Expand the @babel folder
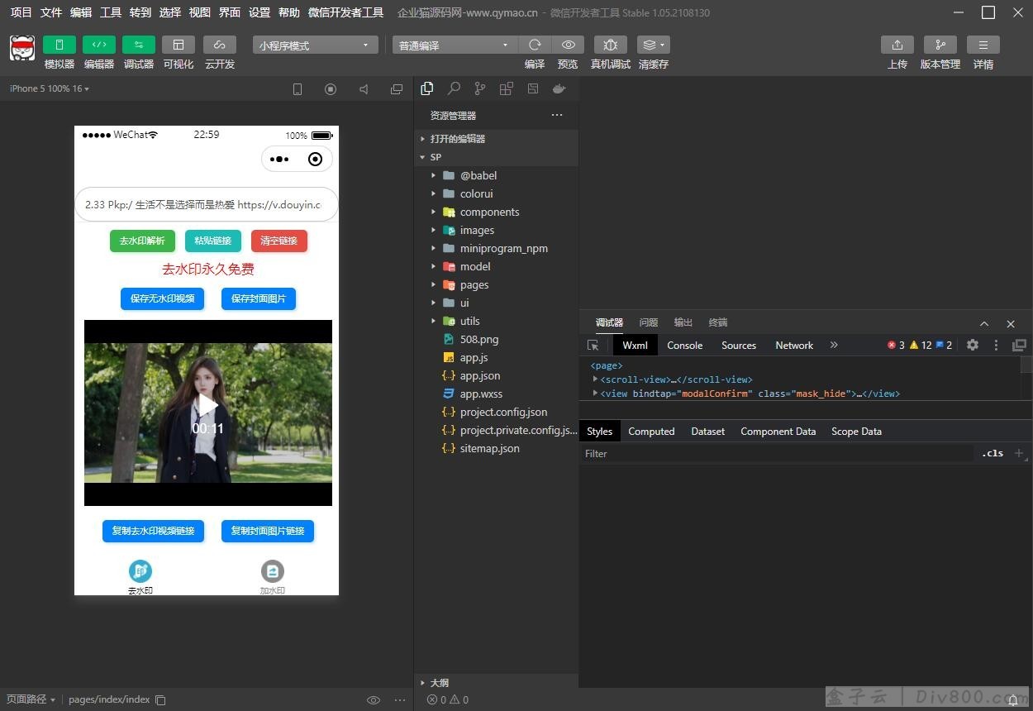Viewport: 1033px width, 711px height. click(x=496, y=175)
